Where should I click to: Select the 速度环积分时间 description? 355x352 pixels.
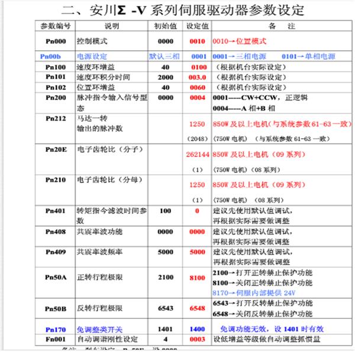[x=103, y=77]
